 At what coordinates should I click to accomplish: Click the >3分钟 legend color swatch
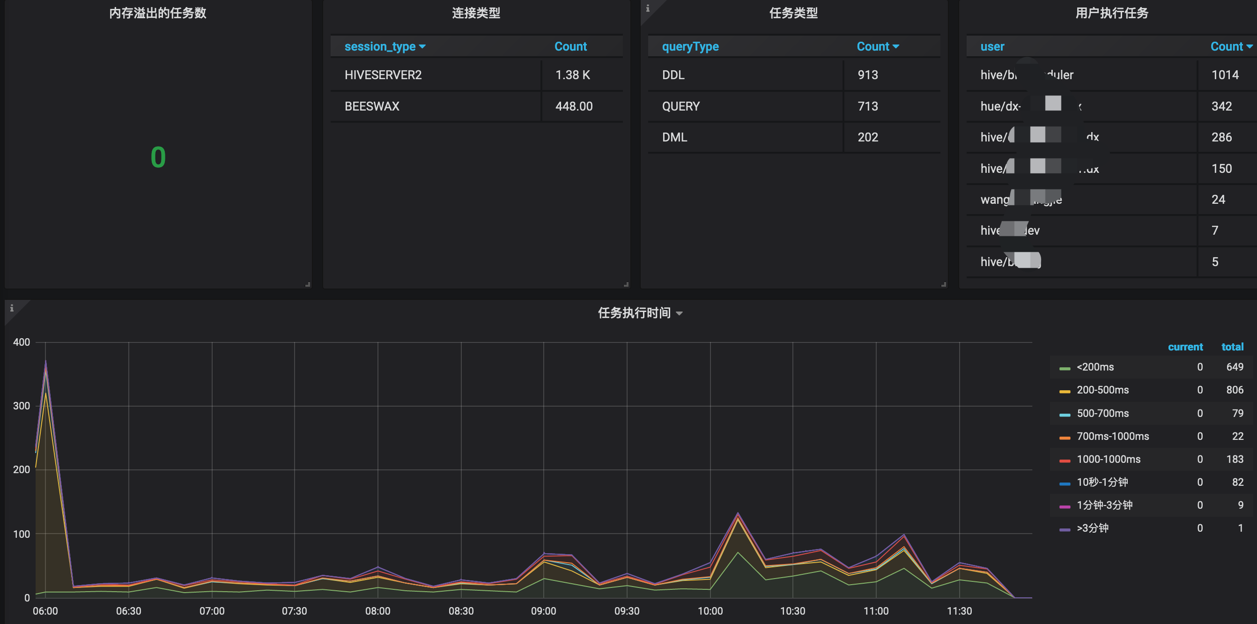(x=1064, y=529)
